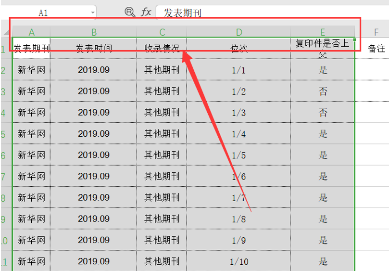Click the cell with value 1/8
The height and width of the screenshot is (271, 389).
[x=238, y=219]
